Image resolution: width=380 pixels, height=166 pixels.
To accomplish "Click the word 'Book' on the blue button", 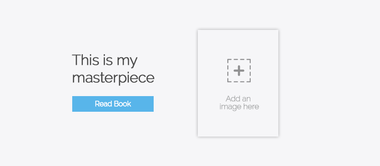I will 122,104.
